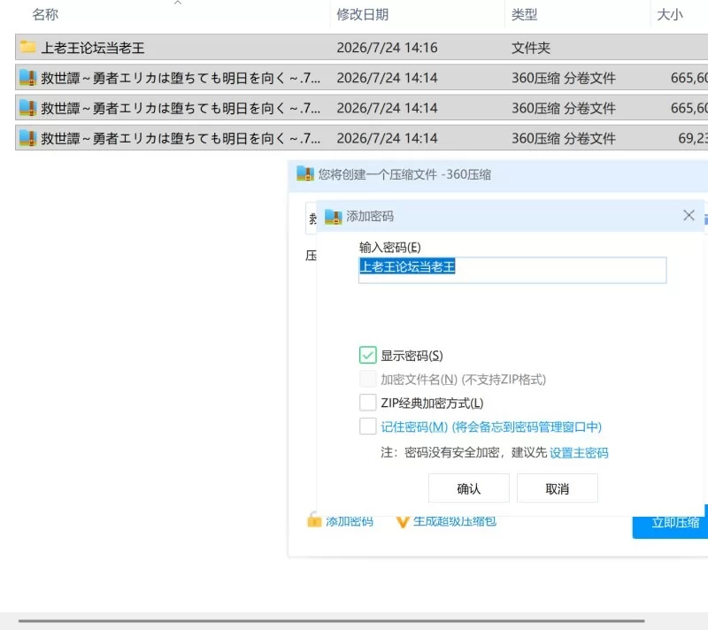Click folder row name 上老王论坛当老王
Viewport: 708px width, 630px height.
(x=93, y=48)
